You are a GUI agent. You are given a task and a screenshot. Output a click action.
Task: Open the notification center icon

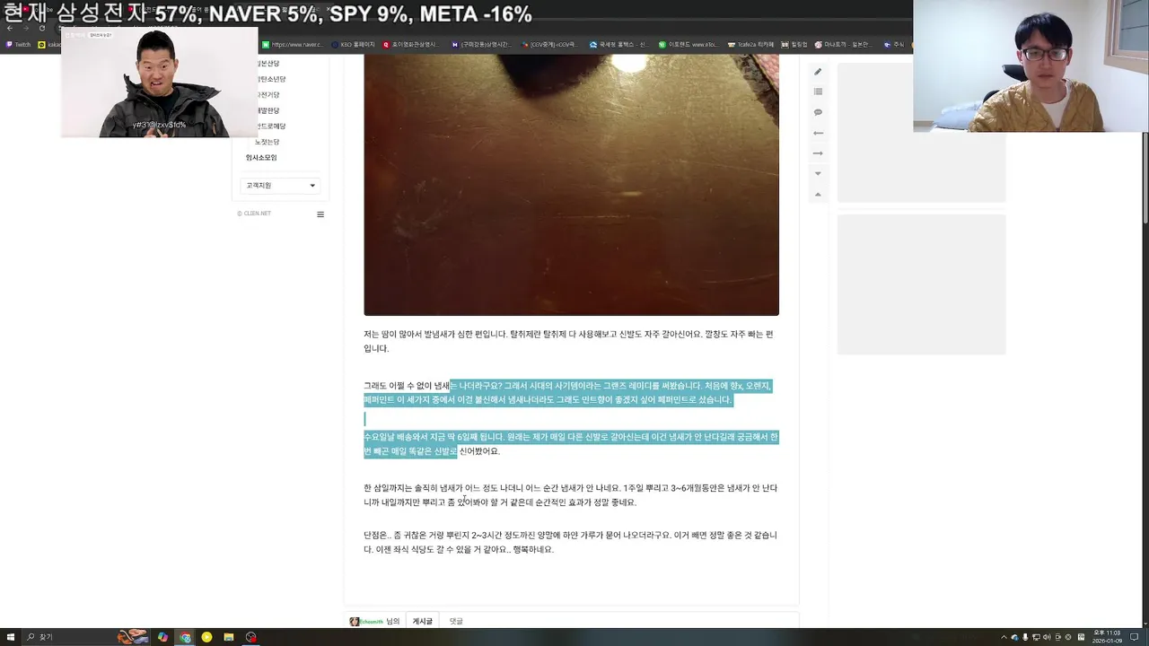[x=1135, y=637]
